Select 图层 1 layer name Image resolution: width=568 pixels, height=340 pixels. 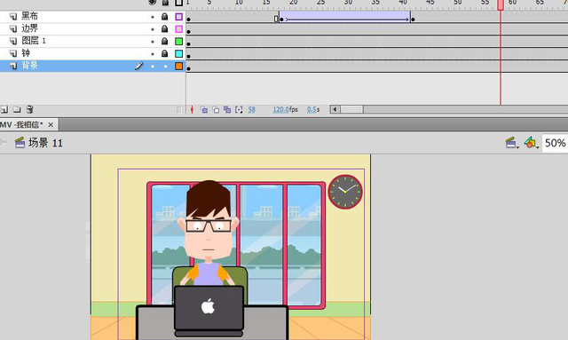pyautogui.click(x=34, y=41)
